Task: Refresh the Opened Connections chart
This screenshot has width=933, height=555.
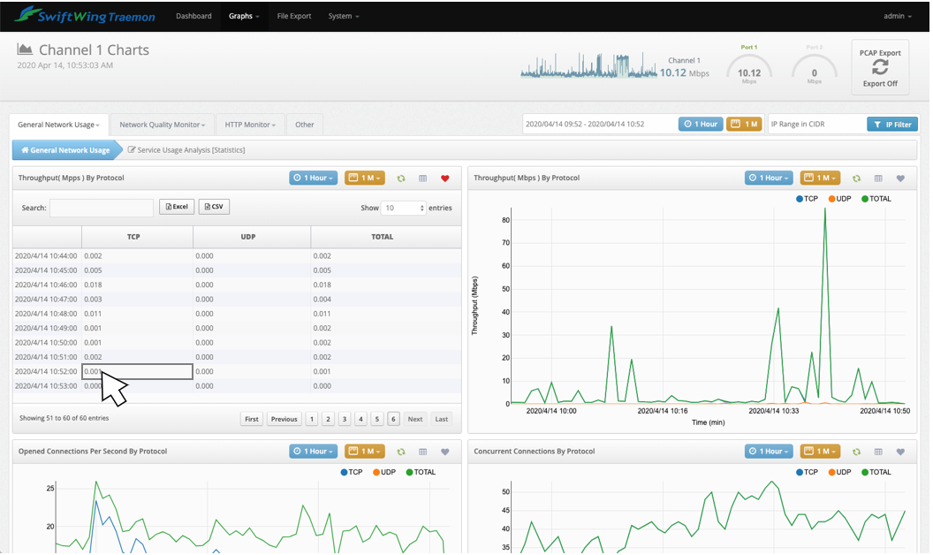Action: [401, 452]
